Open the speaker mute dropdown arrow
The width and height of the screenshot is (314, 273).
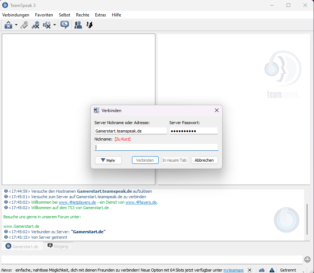coord(54,25)
